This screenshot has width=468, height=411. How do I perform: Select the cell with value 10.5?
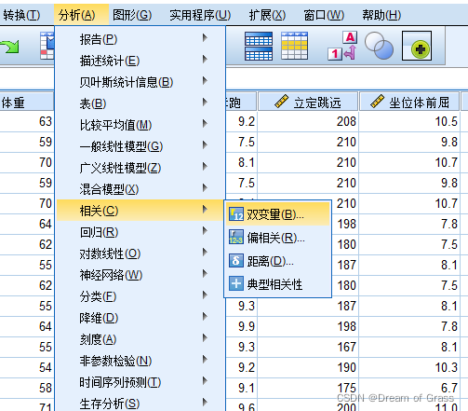(409, 121)
